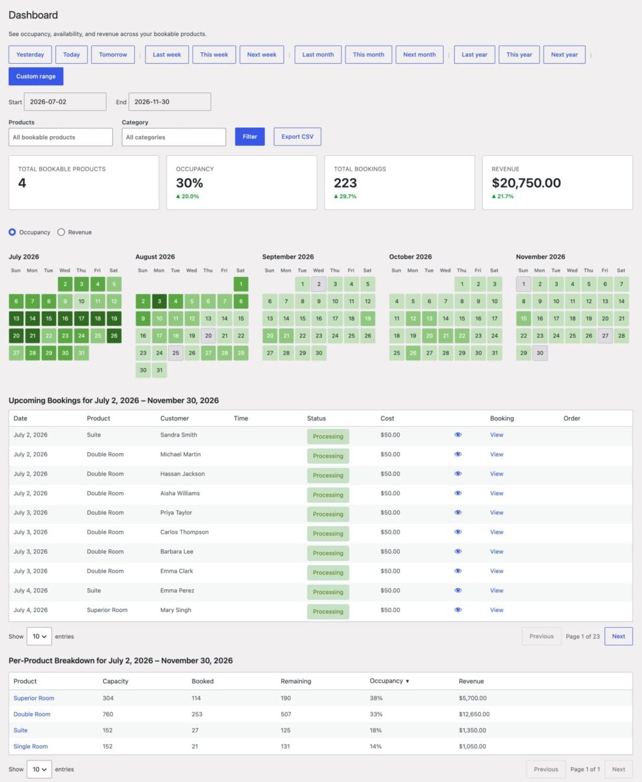Open the Single Room product link

[31, 747]
